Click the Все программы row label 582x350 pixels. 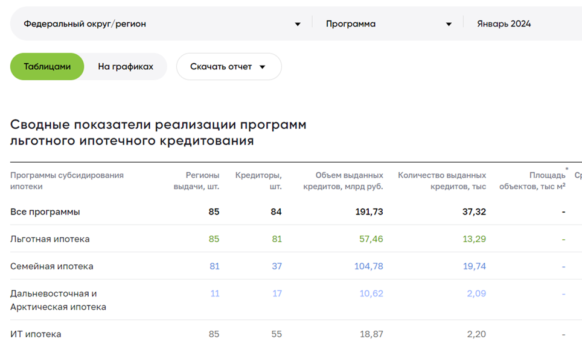click(x=45, y=212)
